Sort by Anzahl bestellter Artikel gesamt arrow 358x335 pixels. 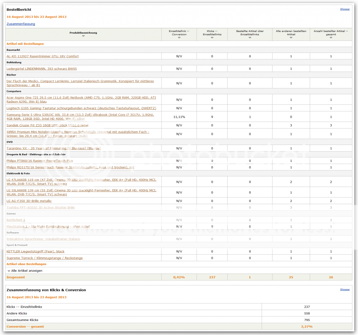[331, 38]
